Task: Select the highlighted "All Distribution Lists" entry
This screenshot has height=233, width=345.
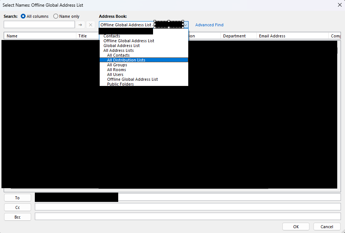Action: tap(125, 60)
